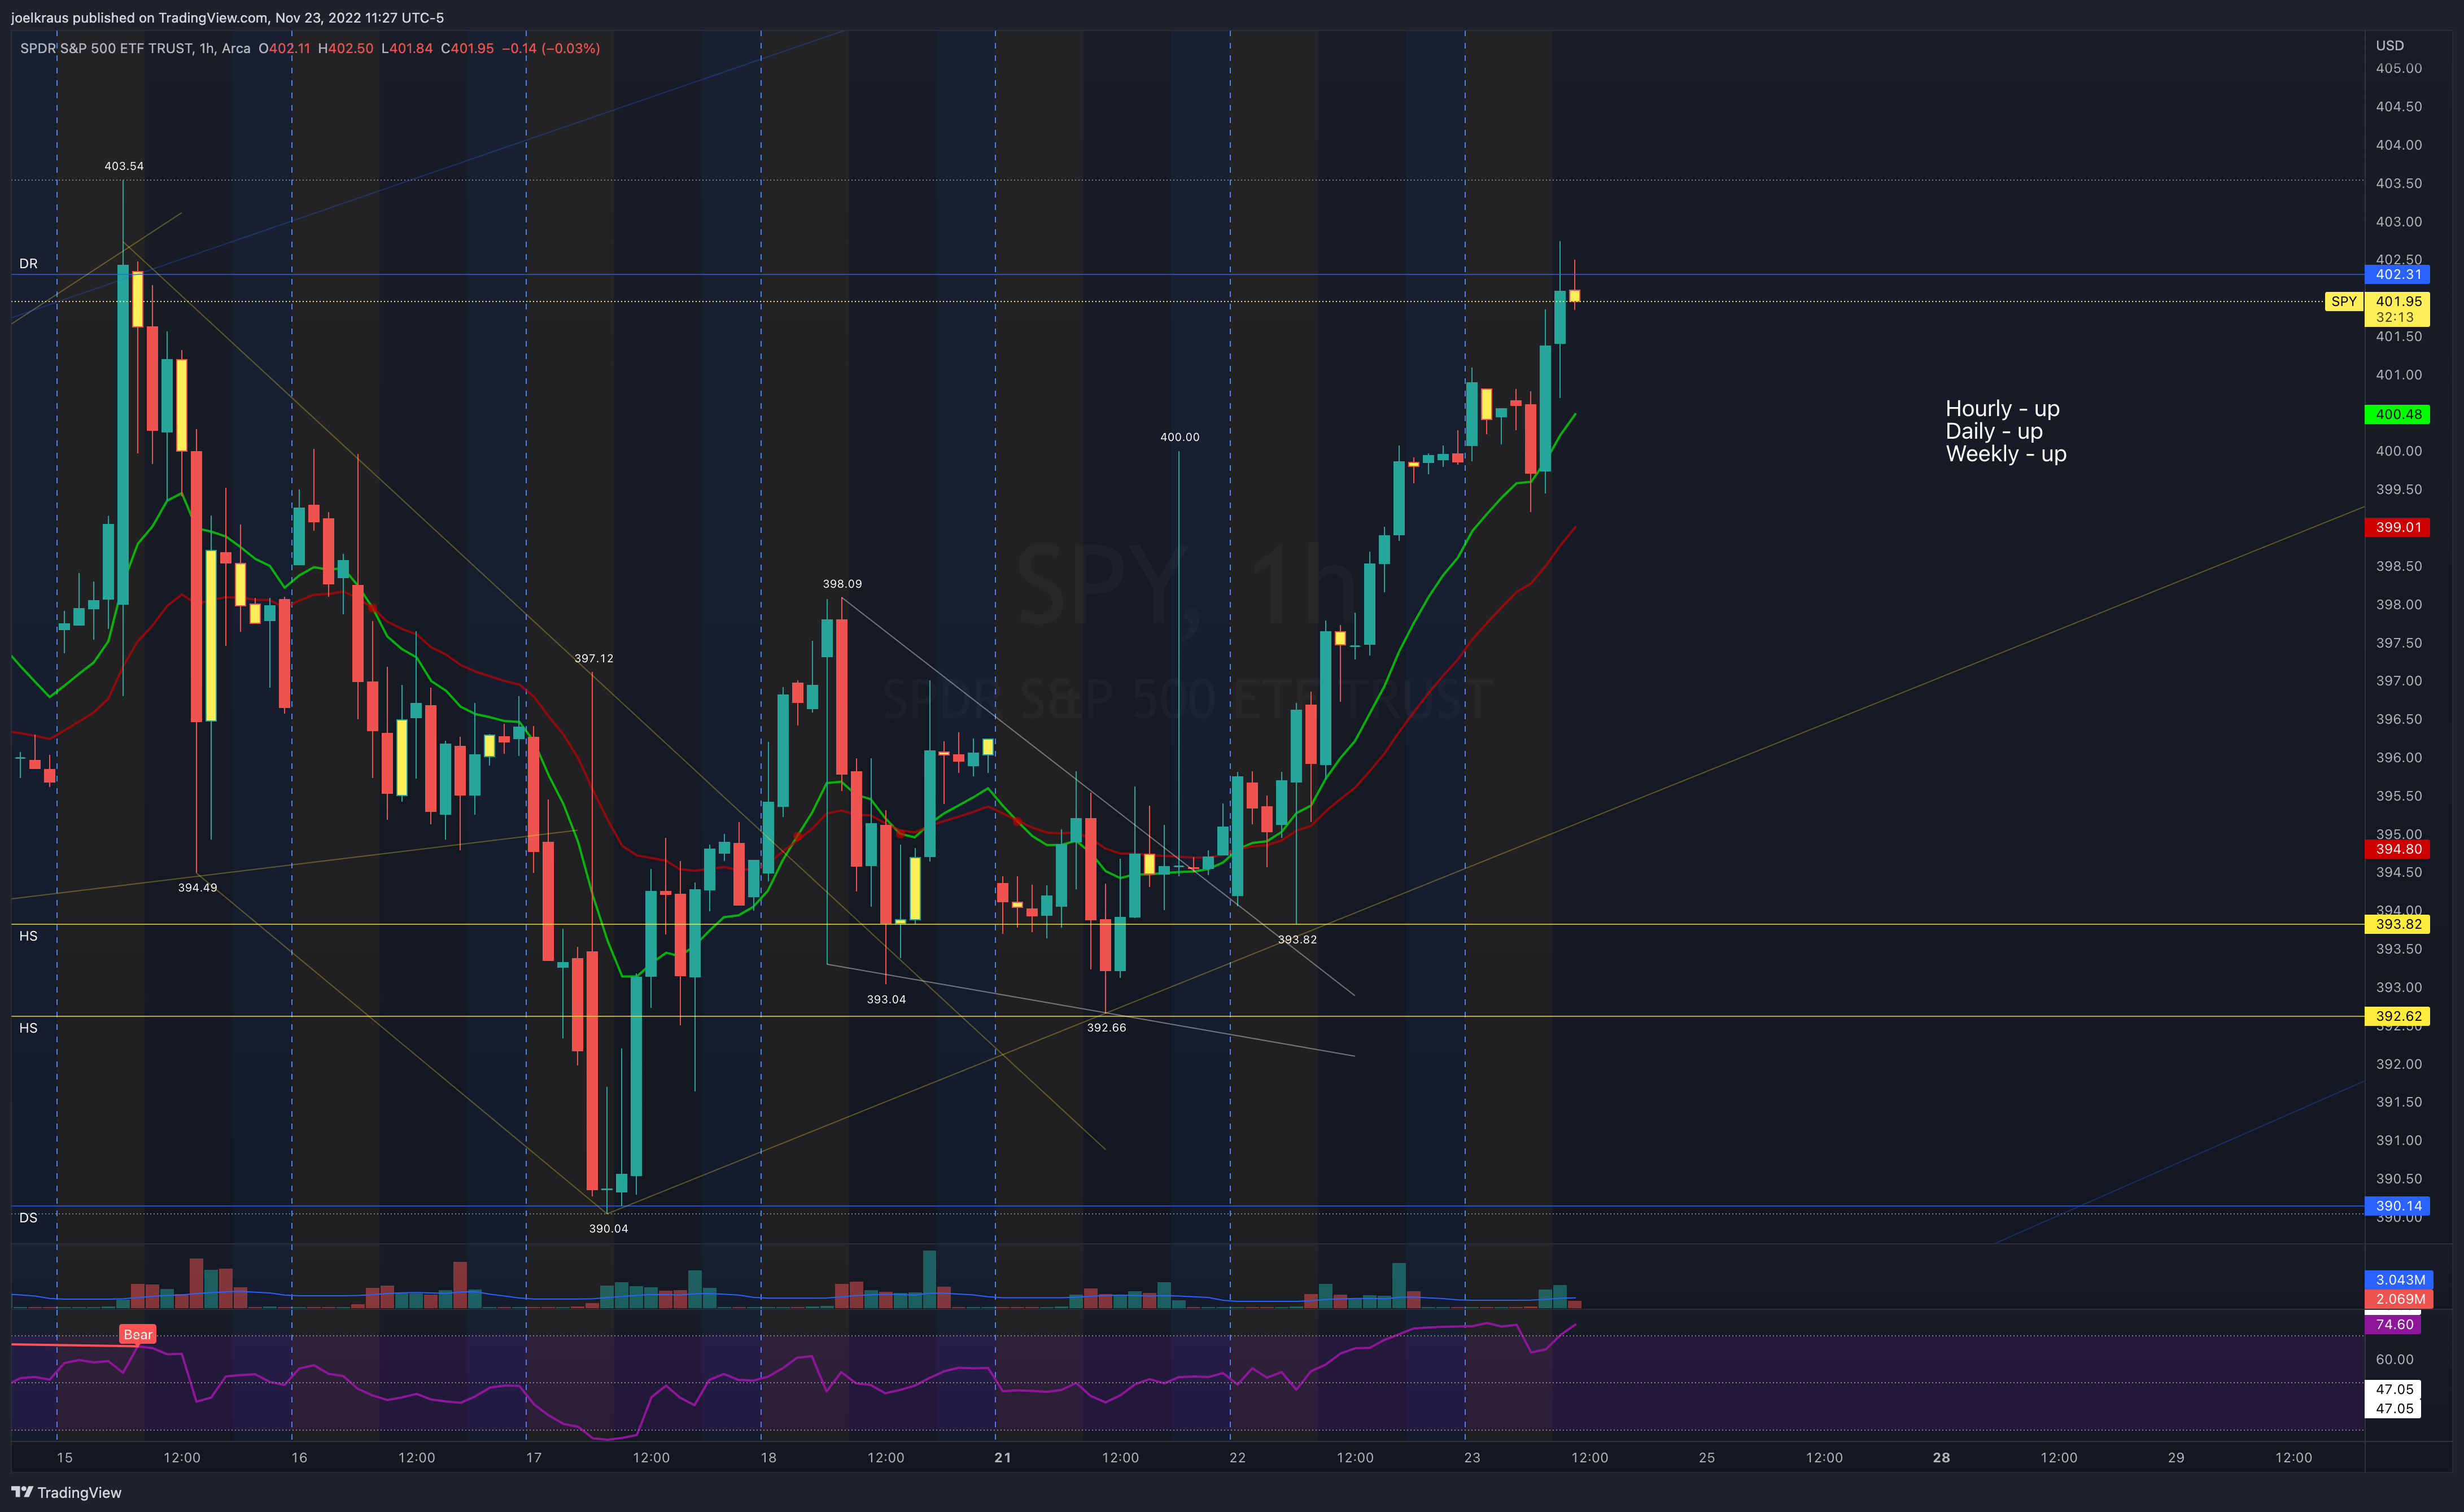
Task: Click the SPDR S&P 500 ETF TRUST title
Action: tap(107, 48)
